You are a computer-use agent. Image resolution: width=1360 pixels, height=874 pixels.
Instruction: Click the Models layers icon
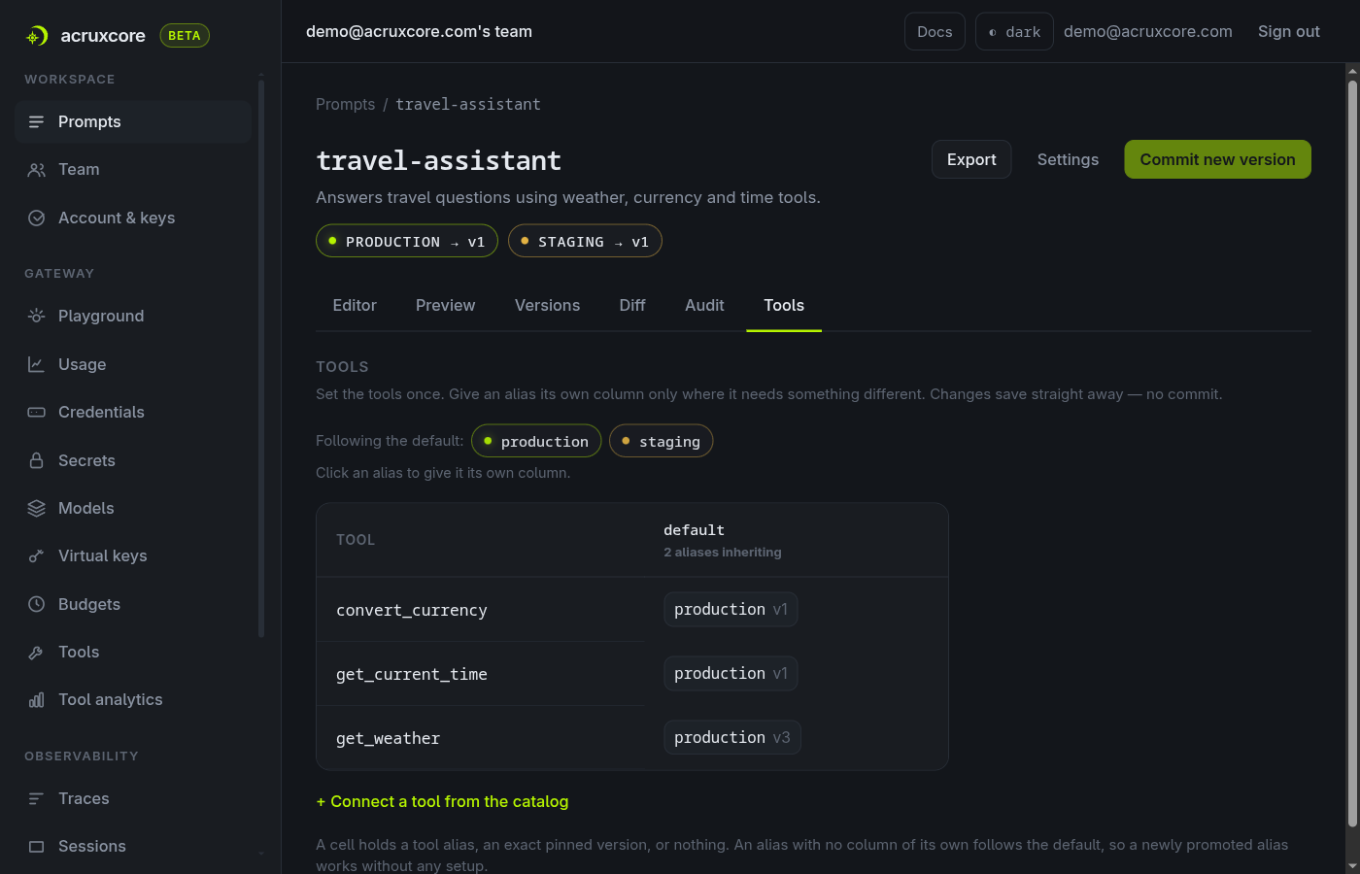(x=36, y=508)
